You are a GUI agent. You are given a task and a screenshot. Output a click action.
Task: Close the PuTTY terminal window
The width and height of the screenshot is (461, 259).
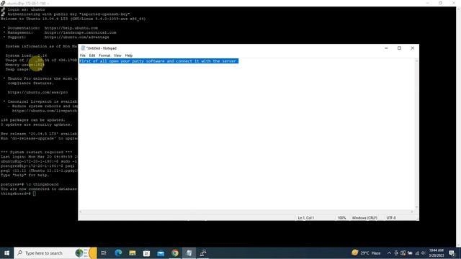(454, 3)
